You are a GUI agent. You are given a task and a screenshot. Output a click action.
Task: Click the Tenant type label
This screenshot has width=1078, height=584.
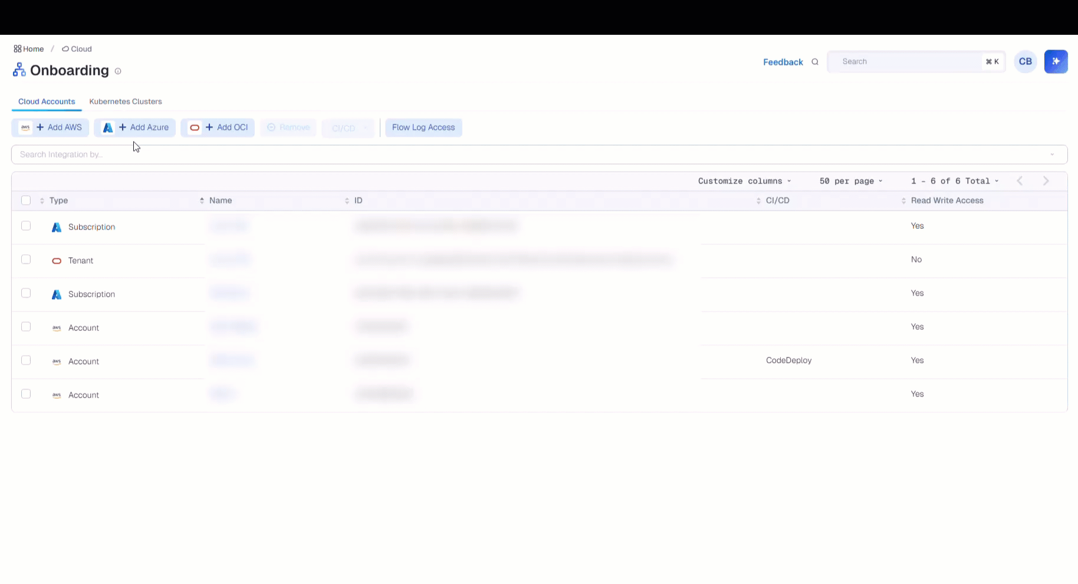81,261
